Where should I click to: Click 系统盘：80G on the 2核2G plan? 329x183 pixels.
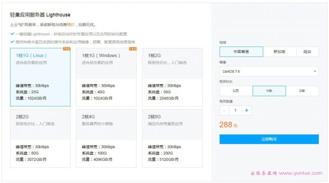tap(27, 153)
